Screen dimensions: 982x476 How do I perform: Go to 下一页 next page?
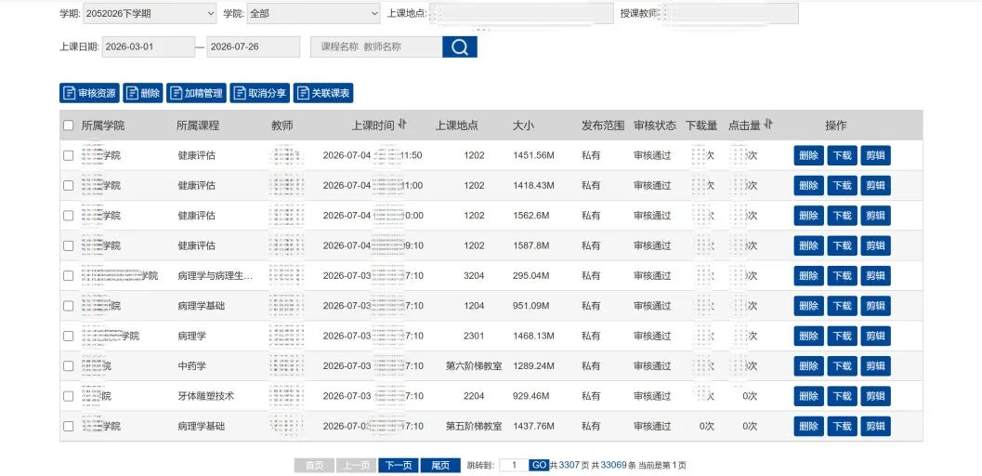(399, 466)
